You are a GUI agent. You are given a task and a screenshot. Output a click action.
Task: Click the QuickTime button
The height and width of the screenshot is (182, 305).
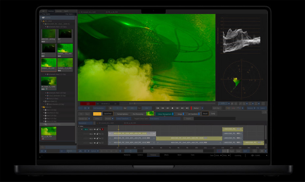click(108, 114)
